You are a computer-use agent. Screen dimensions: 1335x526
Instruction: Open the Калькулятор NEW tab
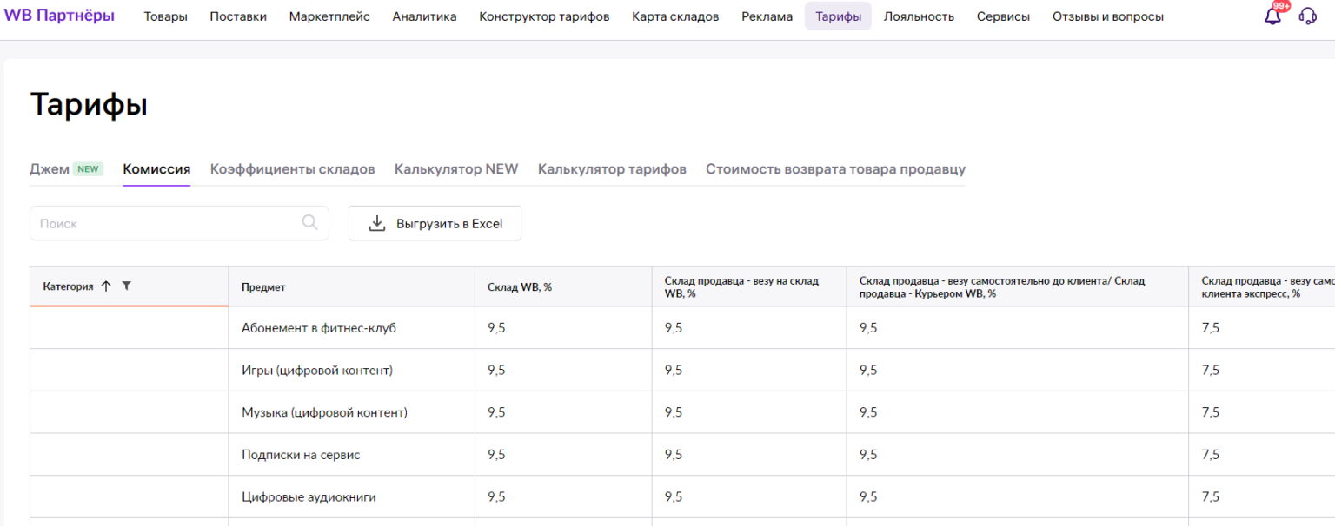[455, 169]
